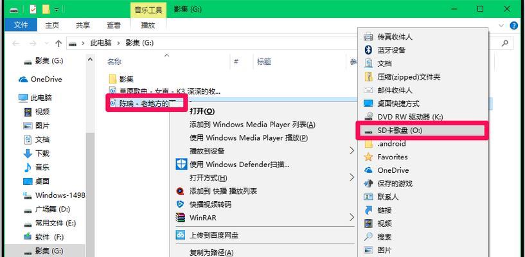Open the quick access toolbar customize dropdown
The width and height of the screenshot is (525, 257).
pyautogui.click(x=57, y=10)
